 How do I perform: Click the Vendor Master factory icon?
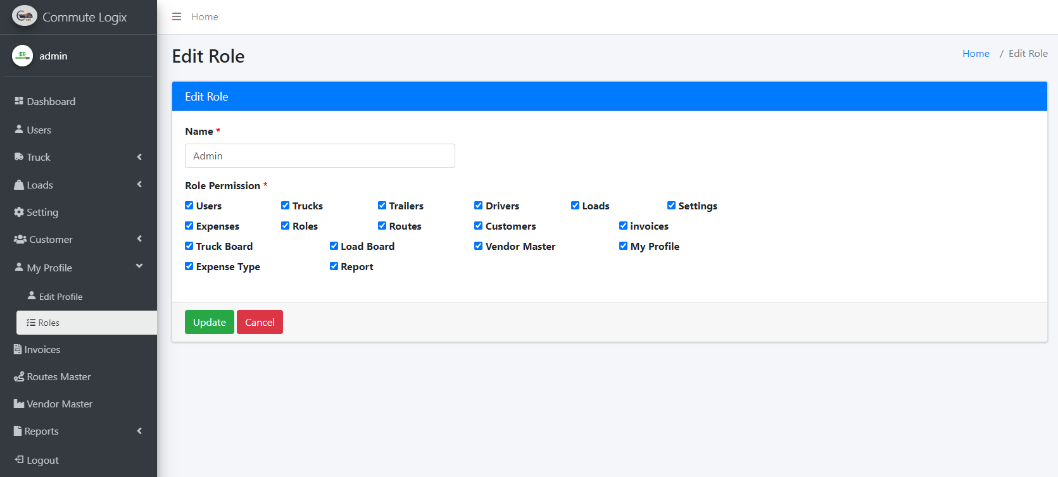click(x=19, y=404)
